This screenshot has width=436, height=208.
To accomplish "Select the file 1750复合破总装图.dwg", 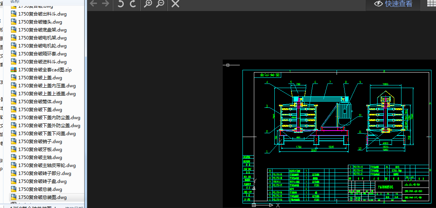I will tap(42, 197).
